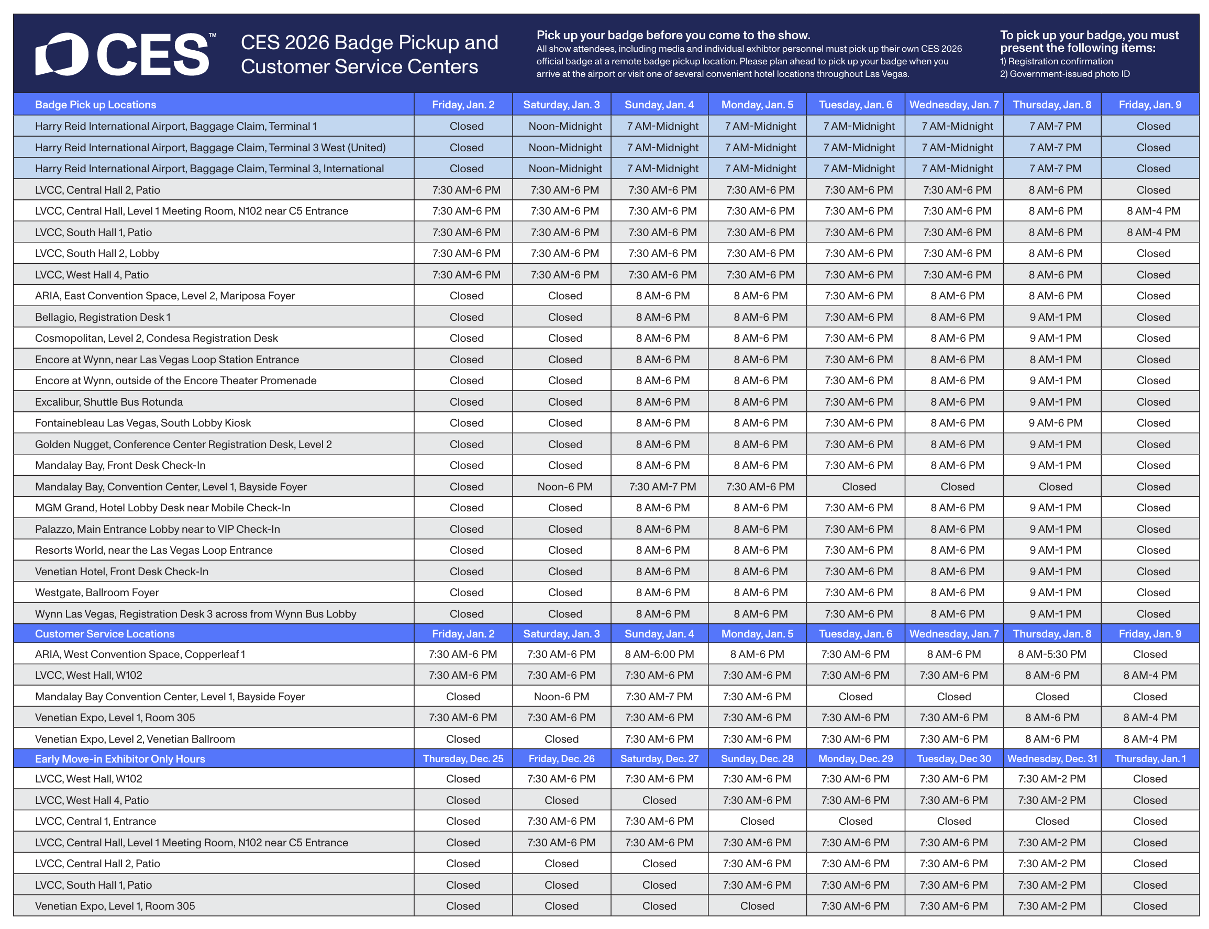This screenshot has height=929, width=1209.
Task: Click the LVCC, South Hall 2, Lobby location
Action: coord(97,253)
